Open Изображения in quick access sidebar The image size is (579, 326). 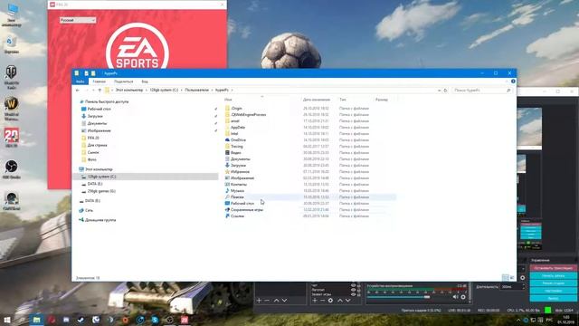pos(99,130)
